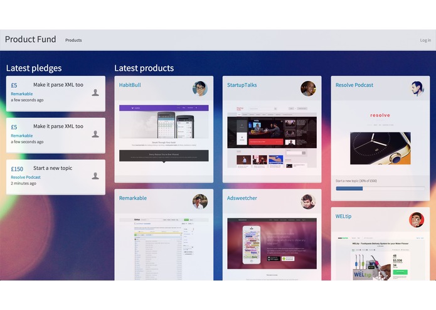The image size is (436, 310).
Task: Click user icon on £150 pledge
Action: 95,176
